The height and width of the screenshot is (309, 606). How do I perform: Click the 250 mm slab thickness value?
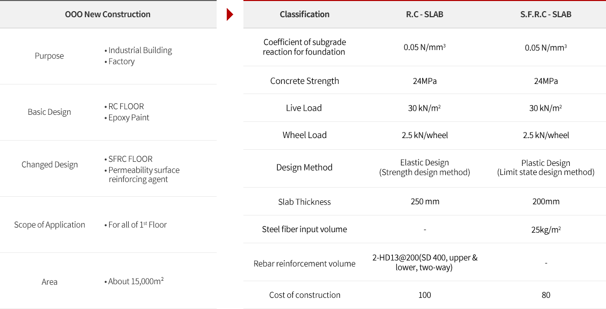[425, 201]
